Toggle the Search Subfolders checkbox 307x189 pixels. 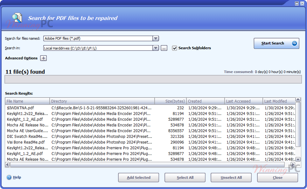(x=174, y=48)
